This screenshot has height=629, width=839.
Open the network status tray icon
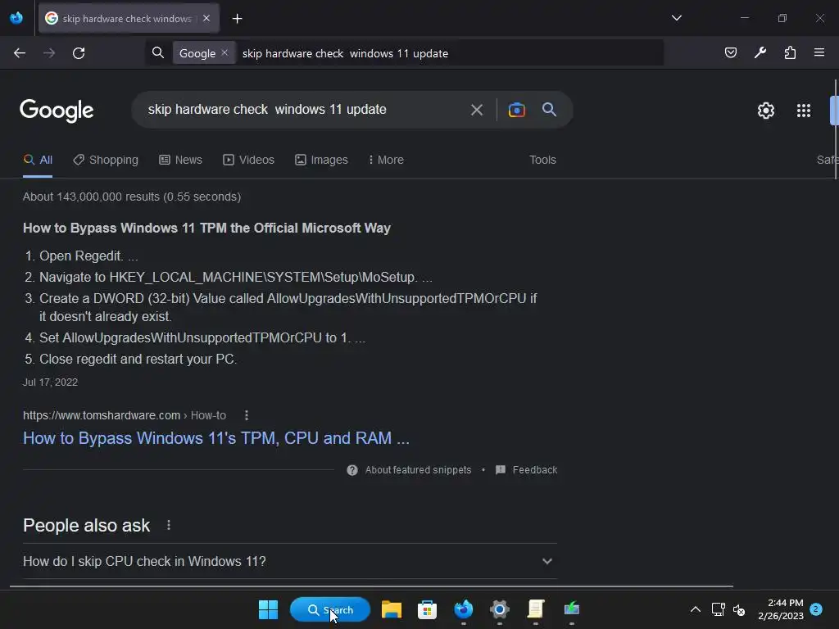[x=718, y=609]
